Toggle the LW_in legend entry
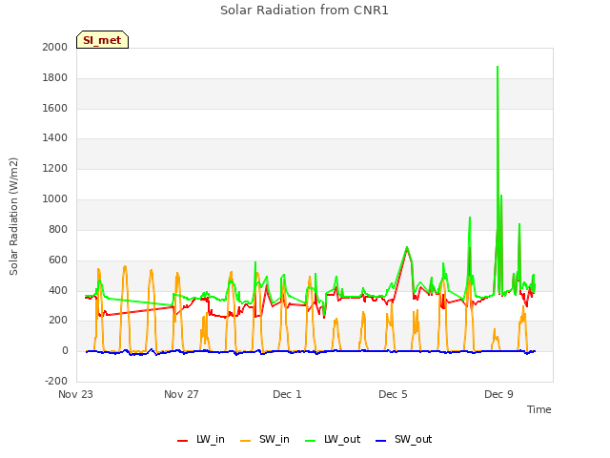The width and height of the screenshot is (610, 458). tap(201, 440)
